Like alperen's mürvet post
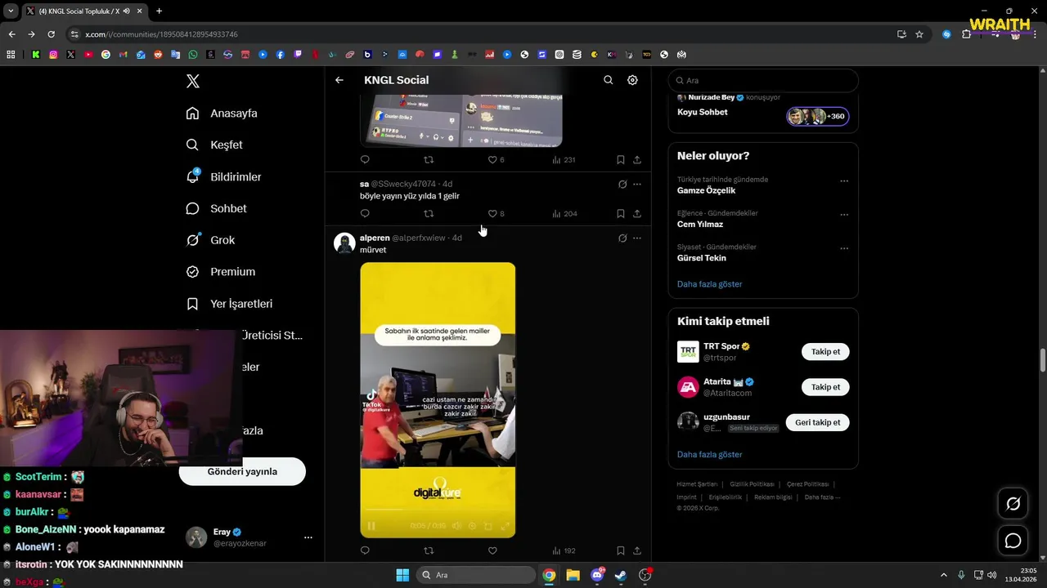The height and width of the screenshot is (588, 1047). pos(492,551)
